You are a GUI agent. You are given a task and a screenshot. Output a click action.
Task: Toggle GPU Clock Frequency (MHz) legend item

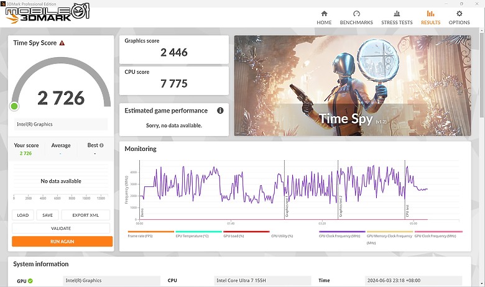click(x=438, y=234)
